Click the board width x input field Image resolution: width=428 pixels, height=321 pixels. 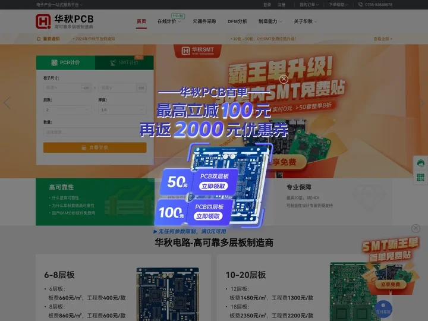point(62,87)
